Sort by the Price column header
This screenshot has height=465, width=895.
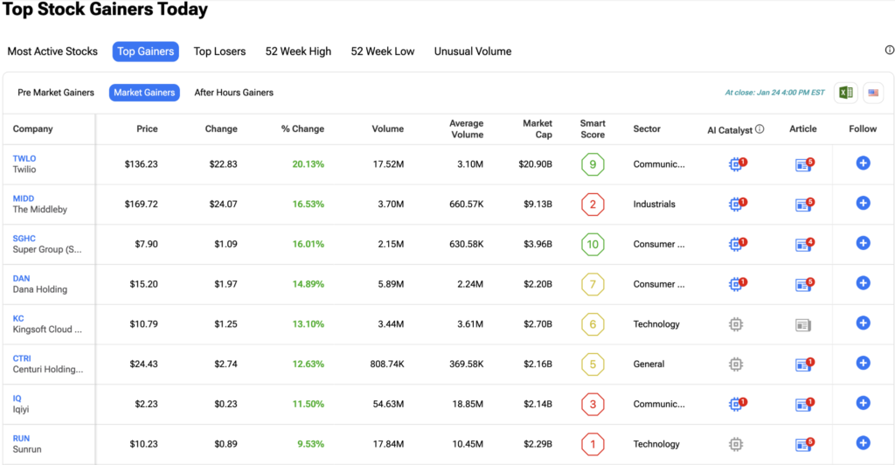(147, 129)
